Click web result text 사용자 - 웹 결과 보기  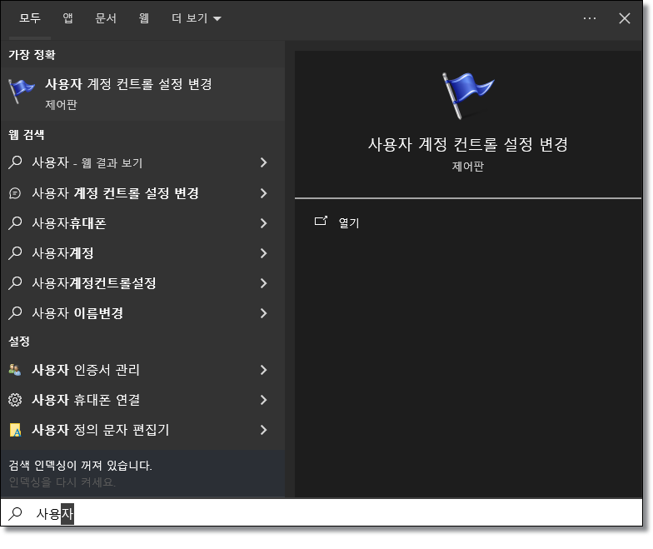87,162
